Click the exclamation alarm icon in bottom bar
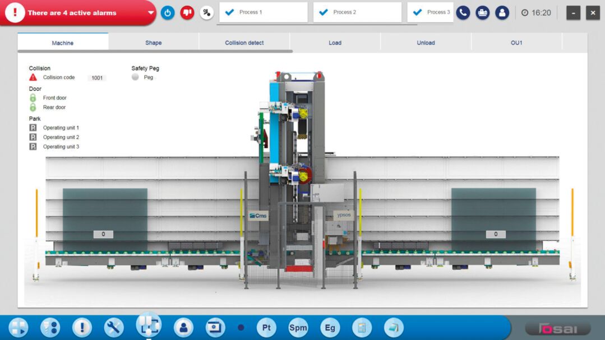 click(82, 327)
